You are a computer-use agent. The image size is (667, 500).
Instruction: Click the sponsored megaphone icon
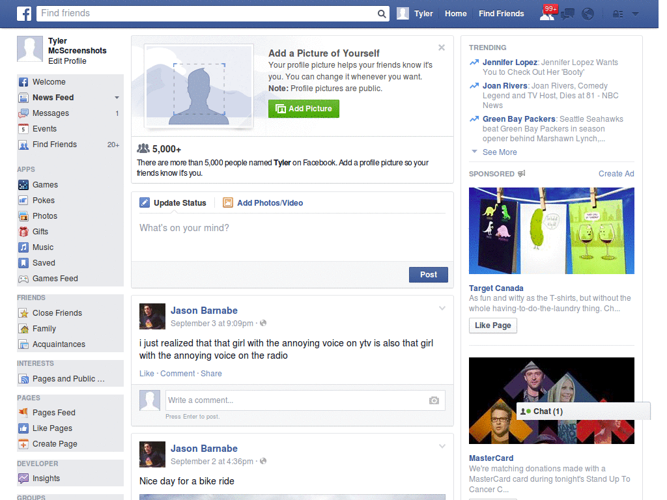pyautogui.click(x=522, y=173)
